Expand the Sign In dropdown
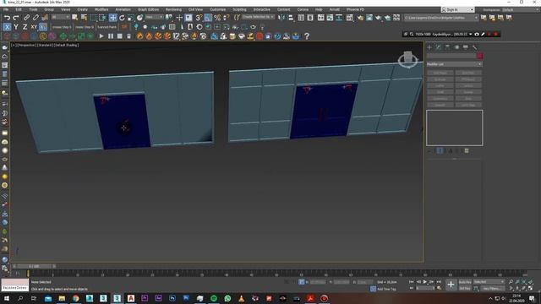 pos(472,9)
